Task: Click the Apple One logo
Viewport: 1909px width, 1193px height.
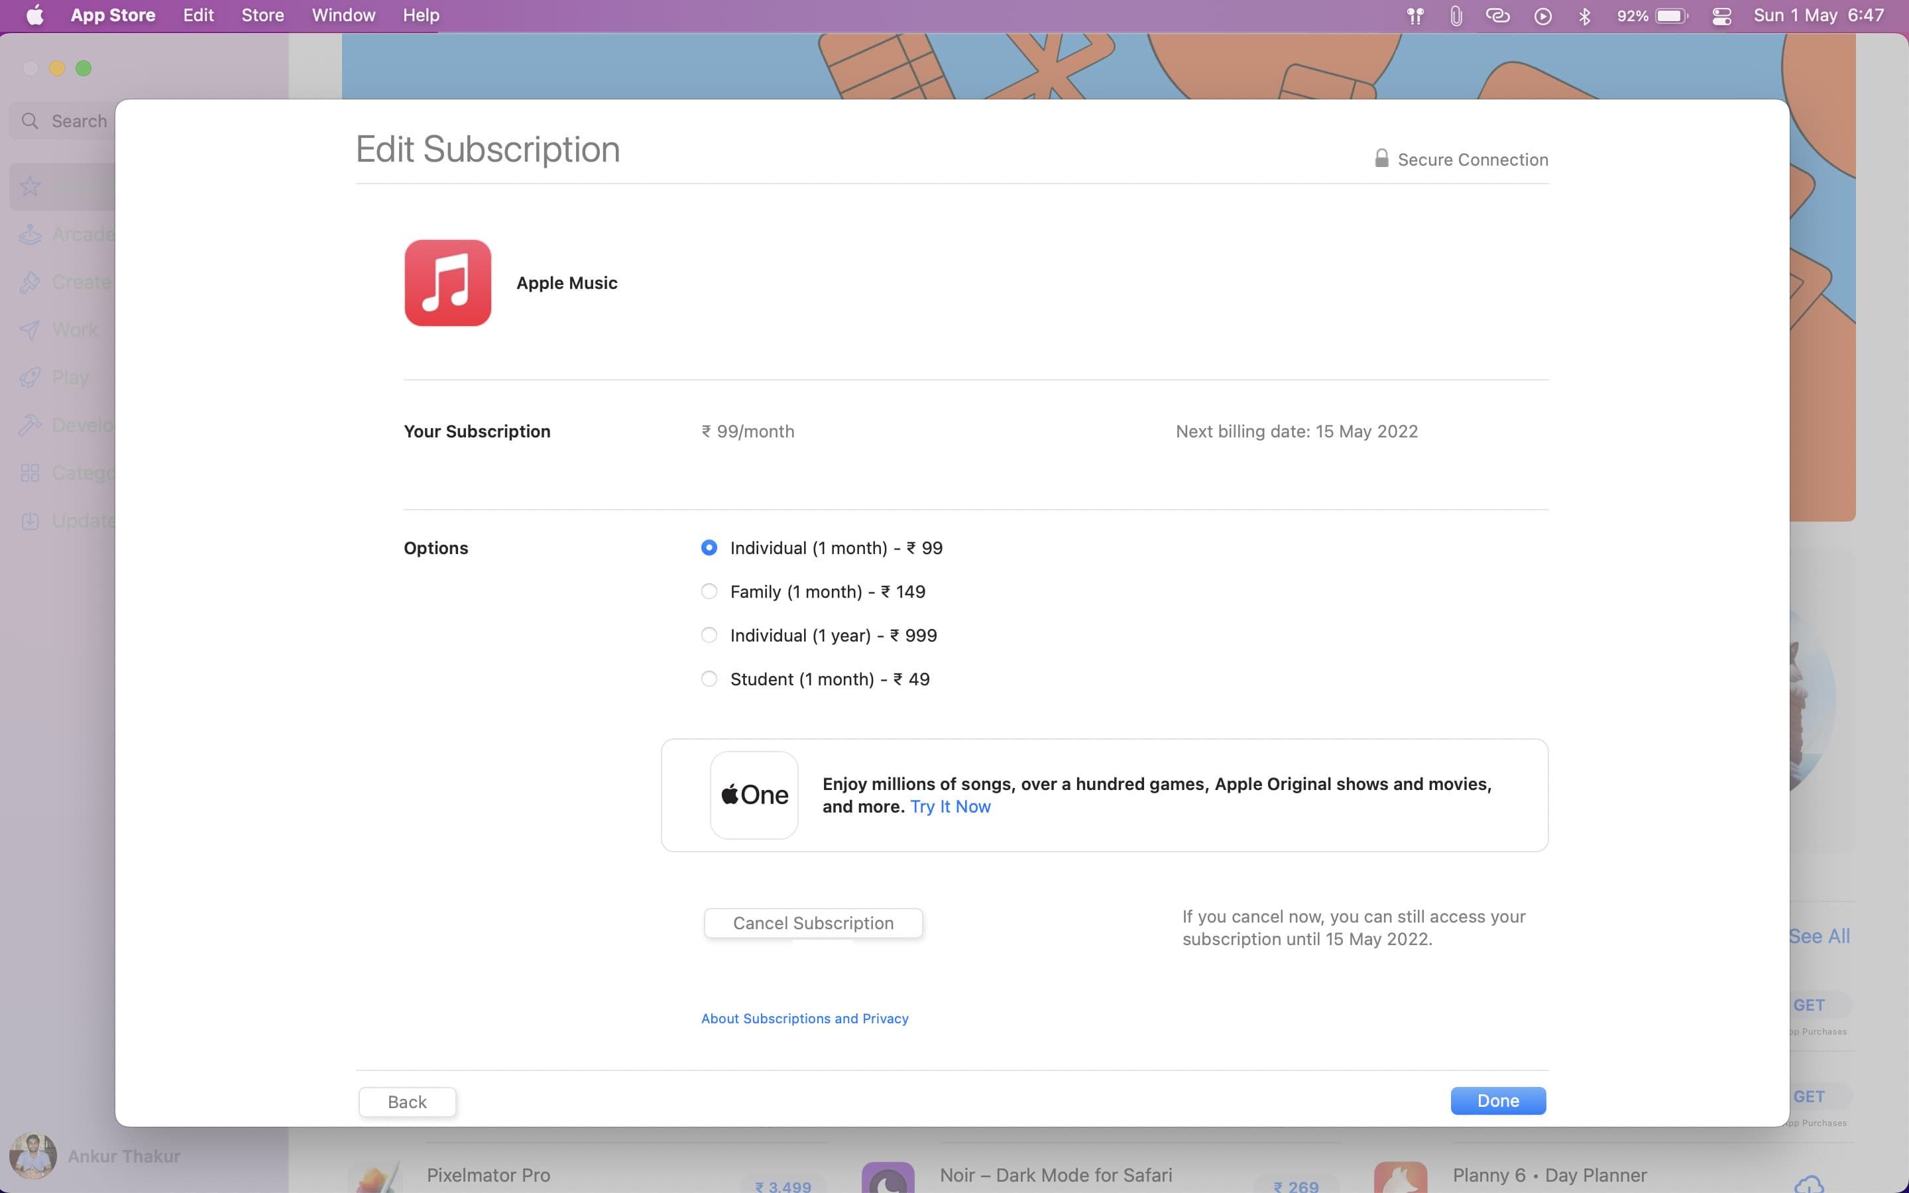Action: 754,795
